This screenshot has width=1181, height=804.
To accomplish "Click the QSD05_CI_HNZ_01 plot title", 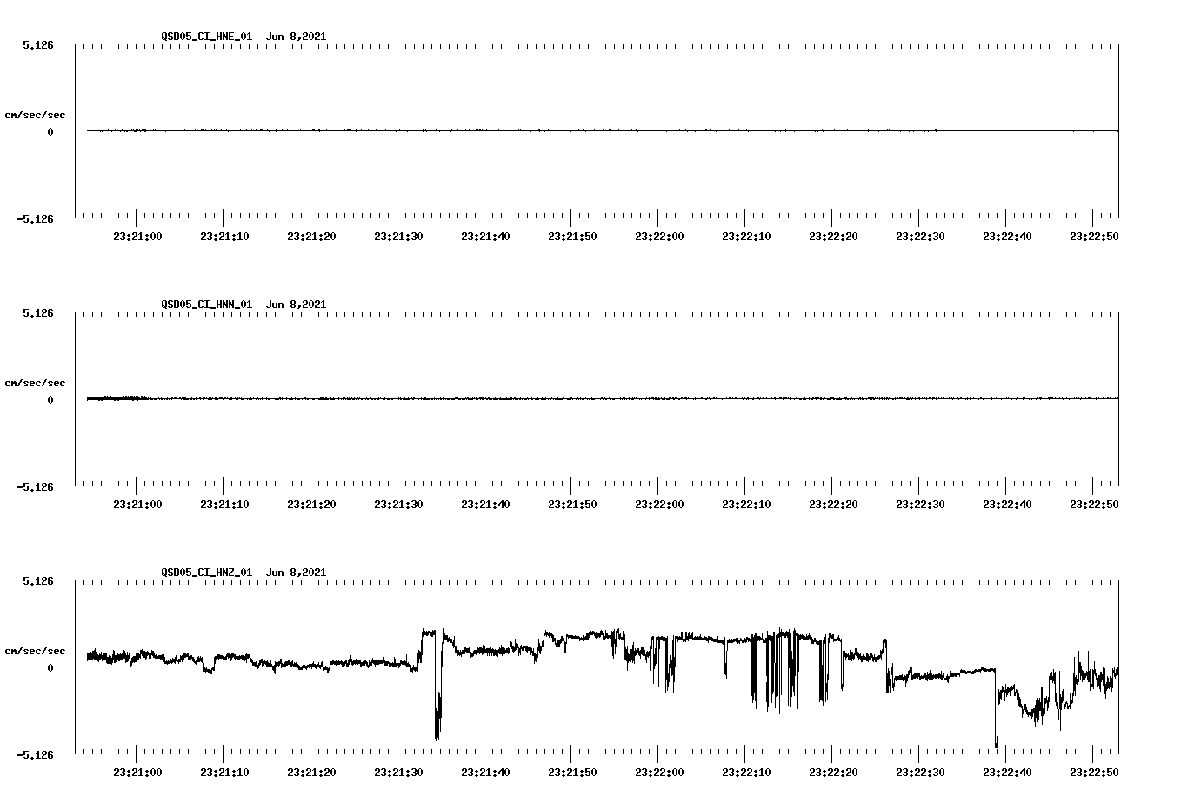I will 244,572.
